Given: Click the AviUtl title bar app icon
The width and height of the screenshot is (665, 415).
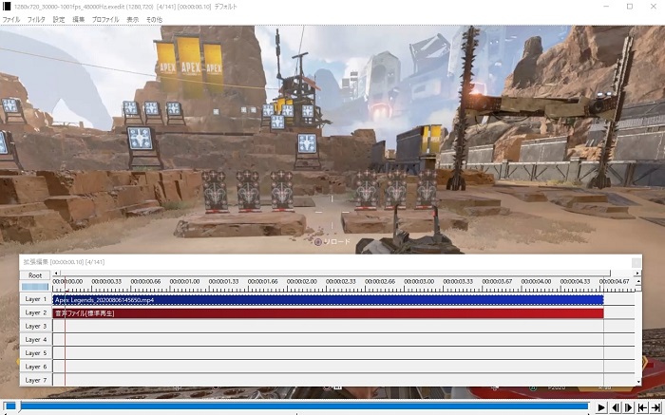Looking at the screenshot, I should tap(7, 7).
